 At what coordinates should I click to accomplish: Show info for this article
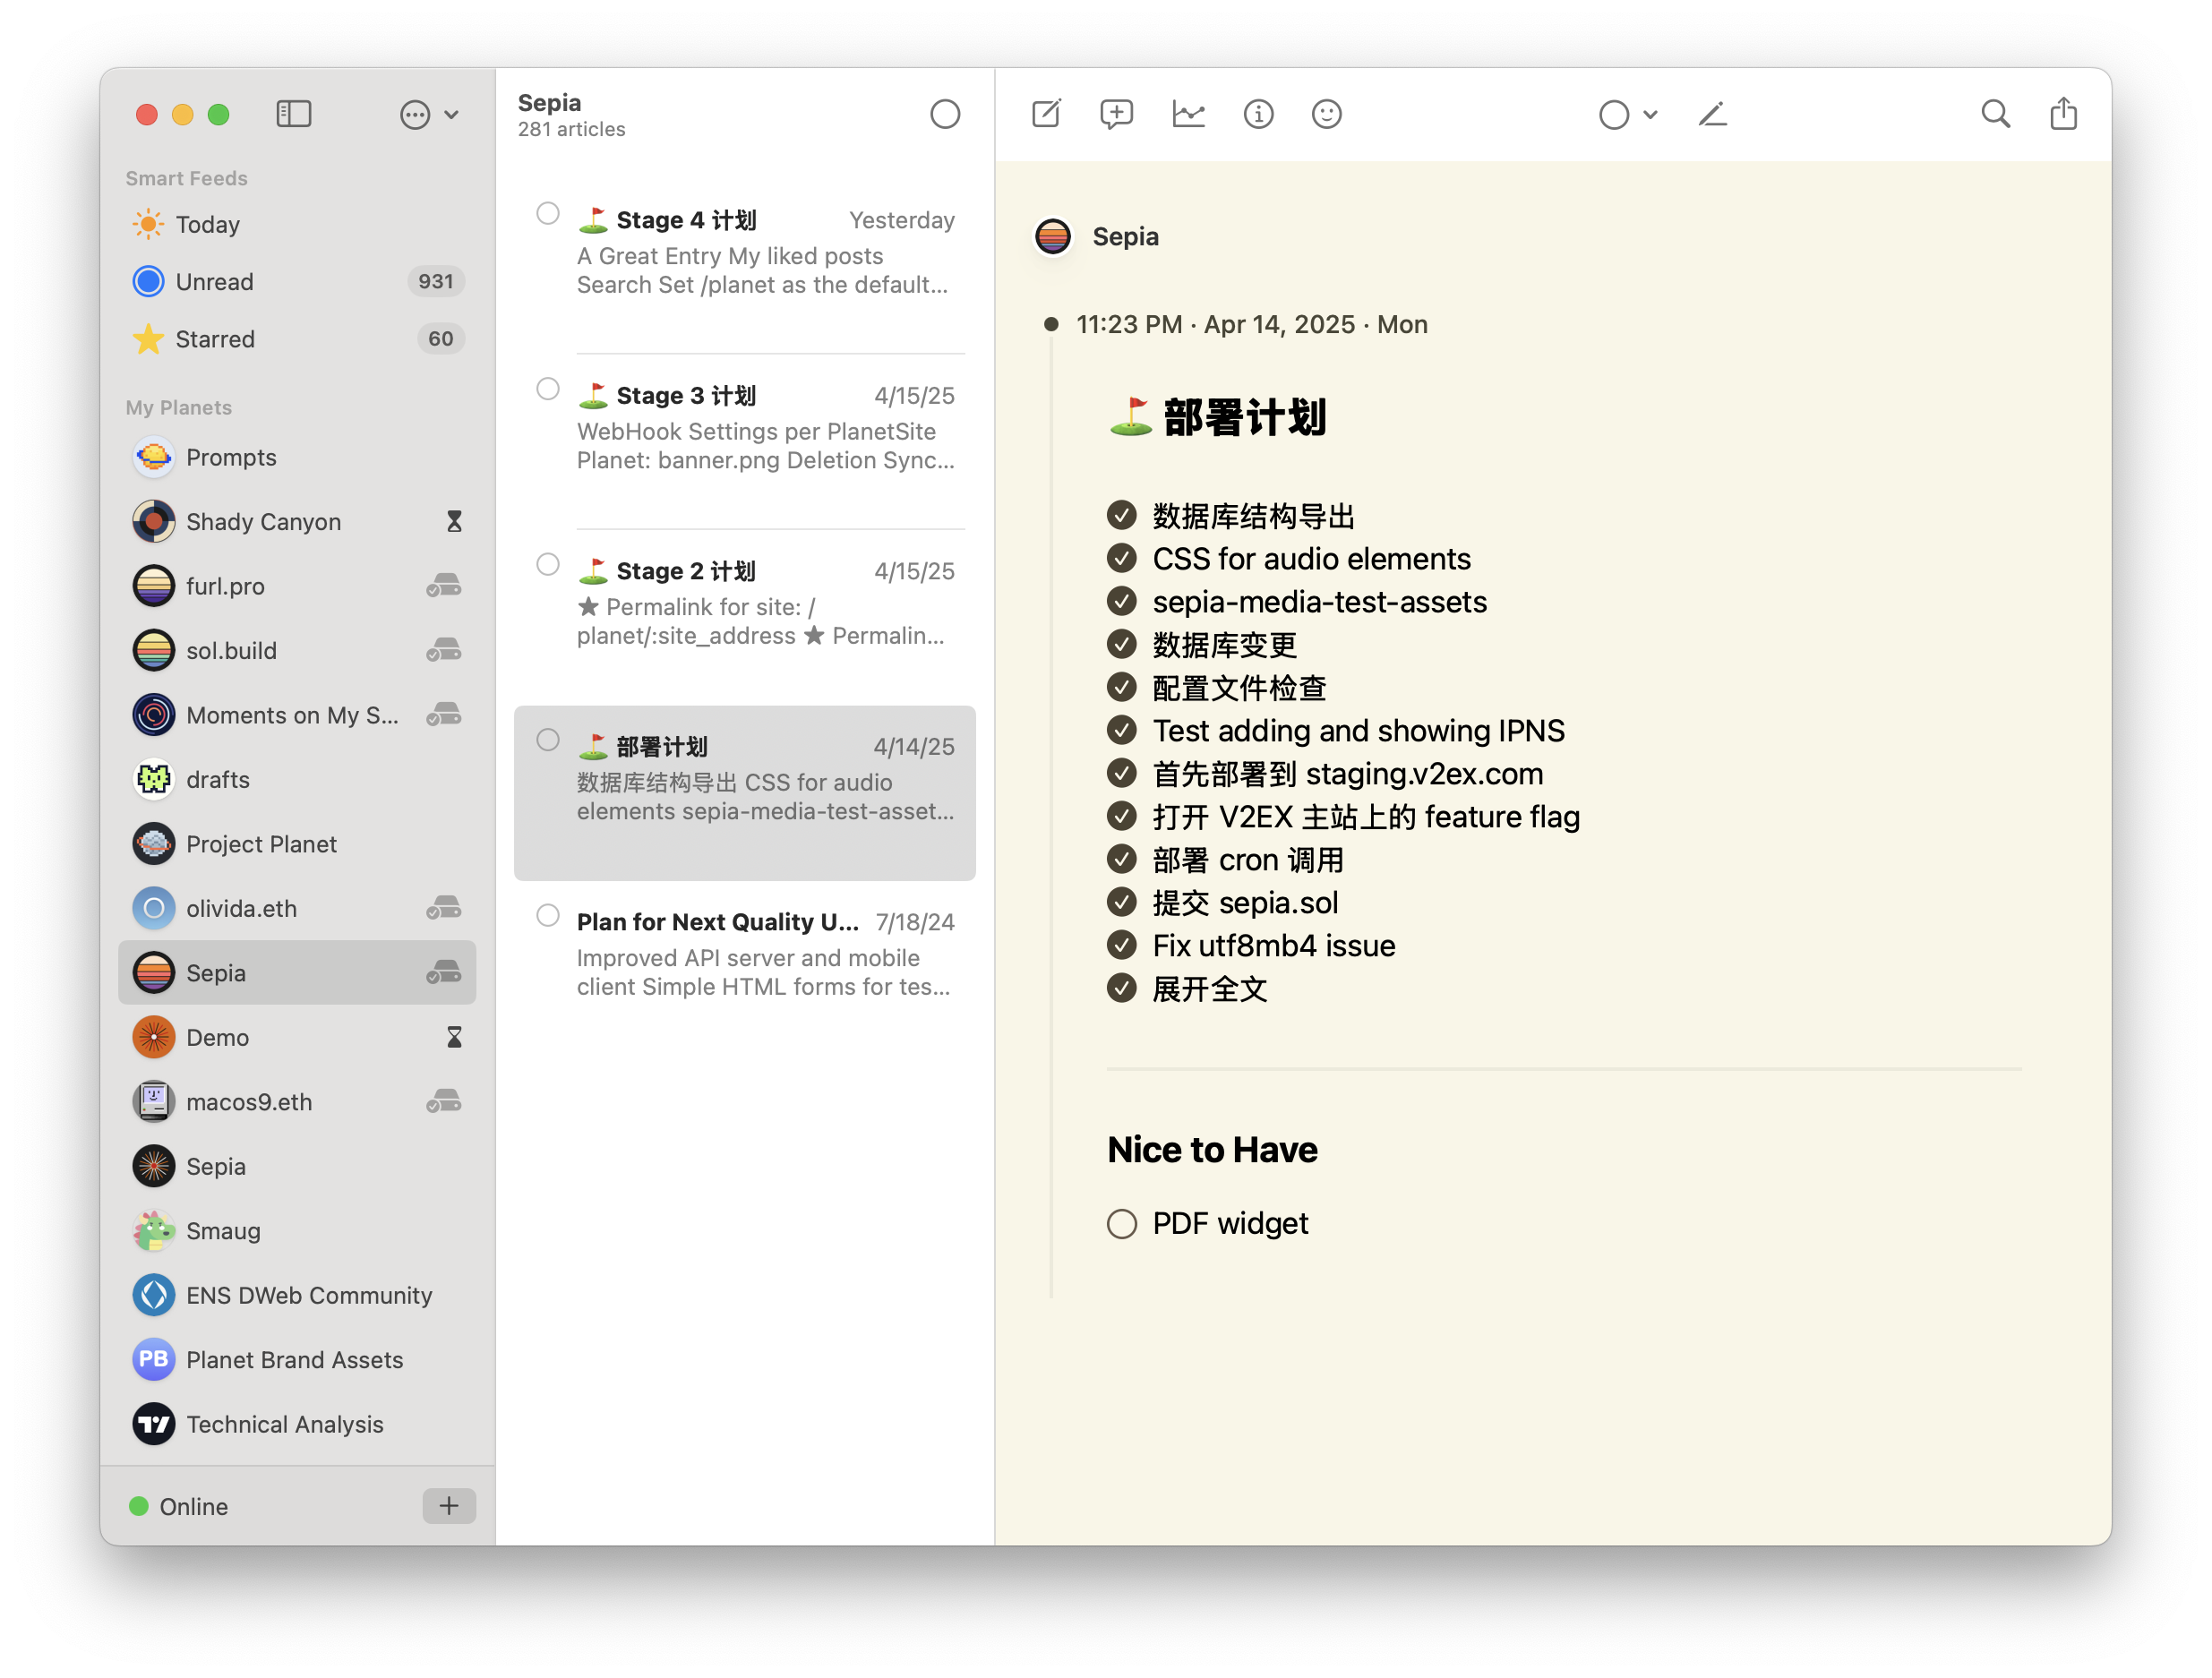[1259, 114]
